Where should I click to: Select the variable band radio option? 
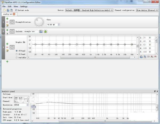pyautogui.click(x=17, y=58)
